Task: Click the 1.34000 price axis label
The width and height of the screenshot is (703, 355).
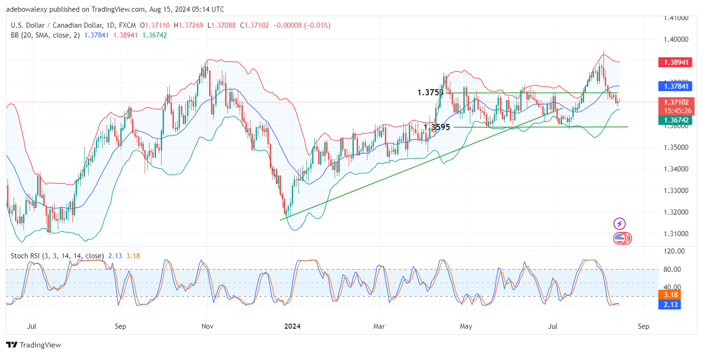Action: [x=676, y=169]
